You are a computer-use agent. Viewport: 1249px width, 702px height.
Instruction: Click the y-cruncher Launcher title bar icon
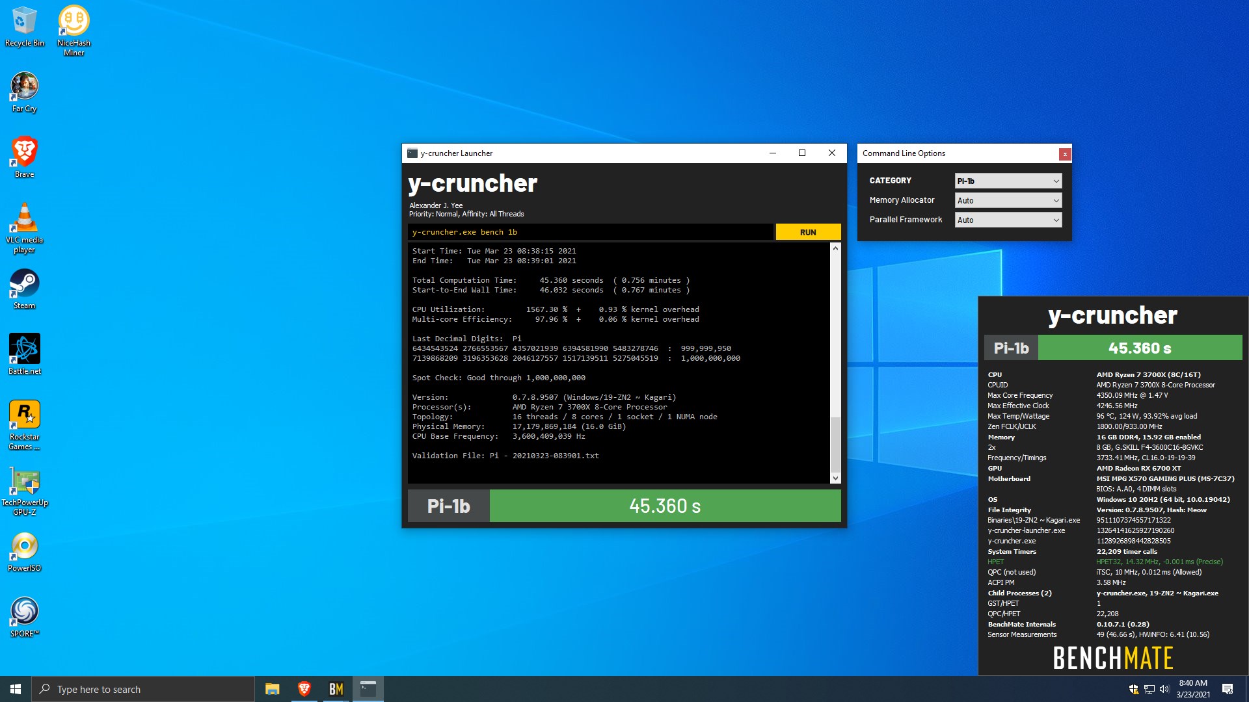click(412, 153)
